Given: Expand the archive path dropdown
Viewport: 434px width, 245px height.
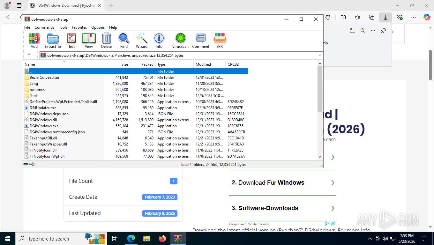Looking at the screenshot, I should [320, 56].
